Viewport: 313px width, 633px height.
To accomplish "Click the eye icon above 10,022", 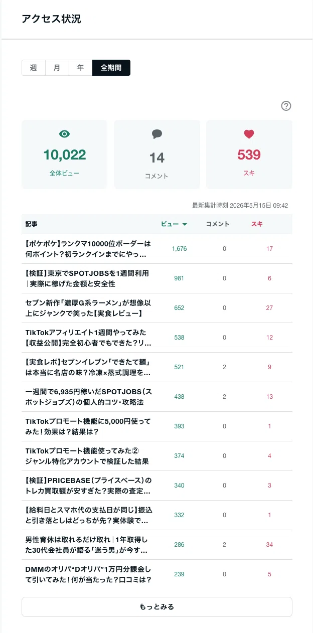I will (x=64, y=134).
